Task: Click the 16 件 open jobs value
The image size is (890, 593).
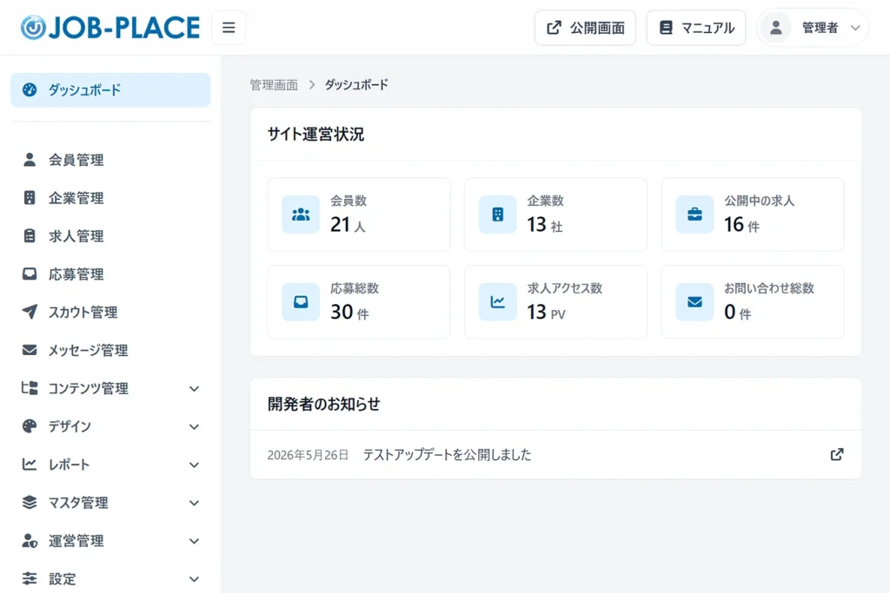Action: [742, 225]
